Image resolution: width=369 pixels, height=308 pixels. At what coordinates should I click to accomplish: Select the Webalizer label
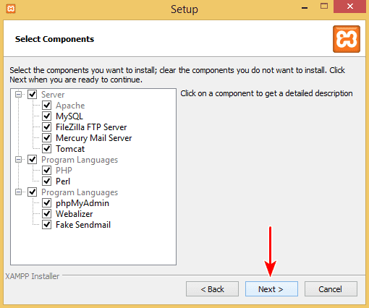pos(75,214)
